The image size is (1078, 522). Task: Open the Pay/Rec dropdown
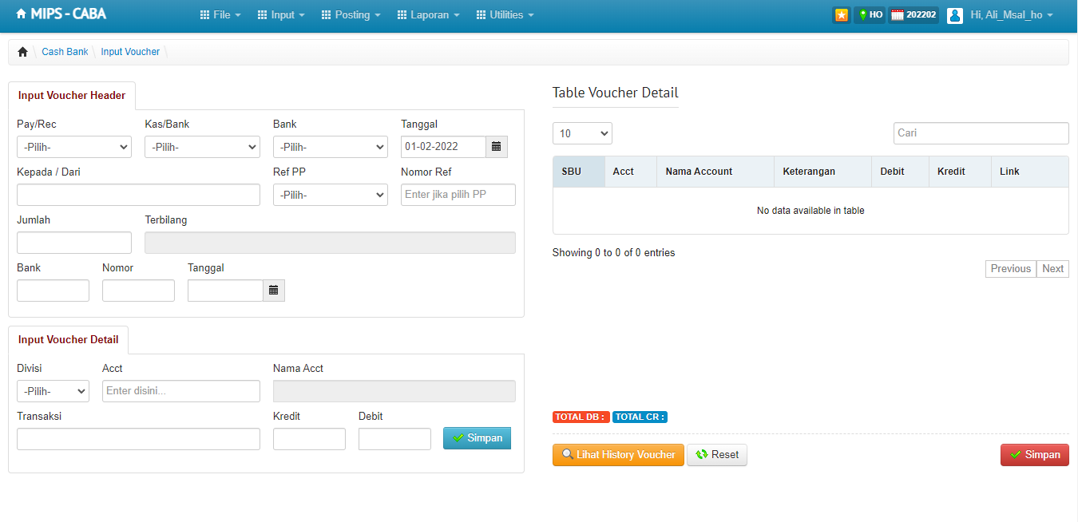pyautogui.click(x=74, y=147)
